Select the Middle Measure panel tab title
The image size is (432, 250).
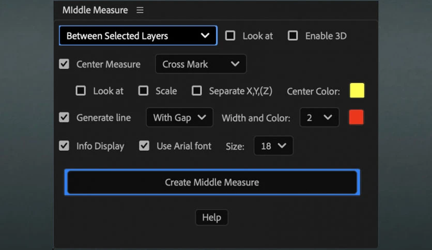pos(95,10)
